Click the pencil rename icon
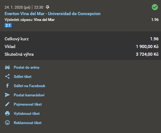This screenshot has height=133, width=161. tap(7, 104)
